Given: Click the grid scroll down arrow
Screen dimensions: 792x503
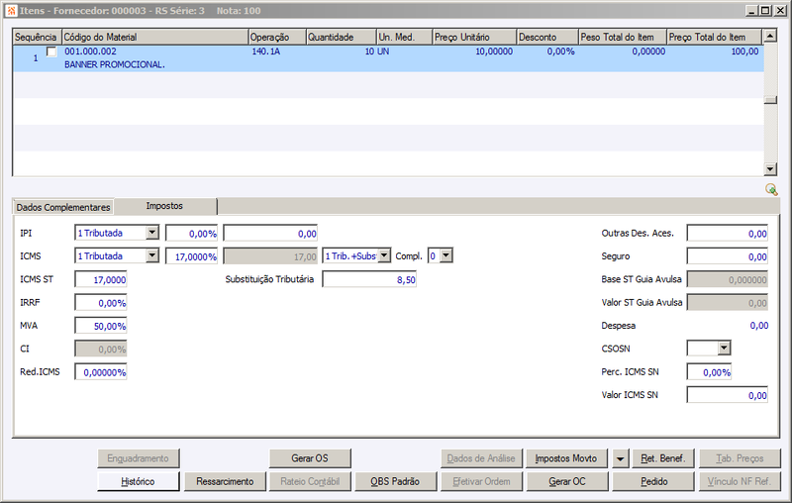Looking at the screenshot, I should click(770, 169).
